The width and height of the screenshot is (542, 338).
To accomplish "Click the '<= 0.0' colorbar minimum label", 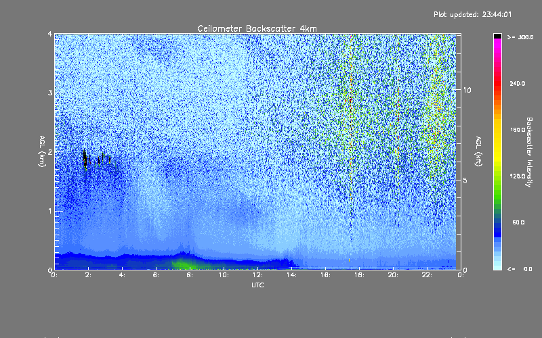I will pos(520,269).
